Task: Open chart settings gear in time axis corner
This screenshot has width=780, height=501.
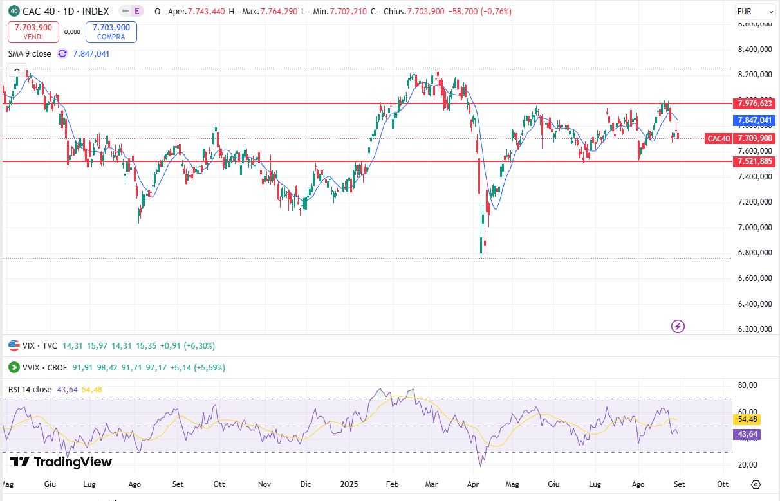Action: [756, 484]
